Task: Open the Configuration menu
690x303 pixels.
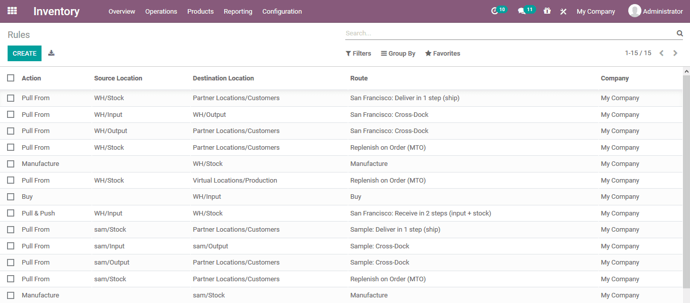Action: (x=281, y=11)
